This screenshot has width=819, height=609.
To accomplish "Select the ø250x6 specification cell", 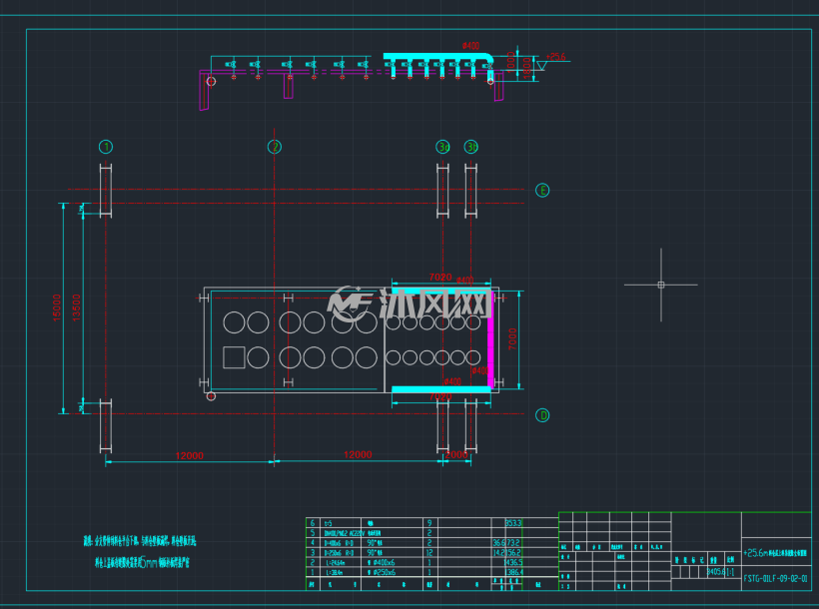I will (x=382, y=572).
